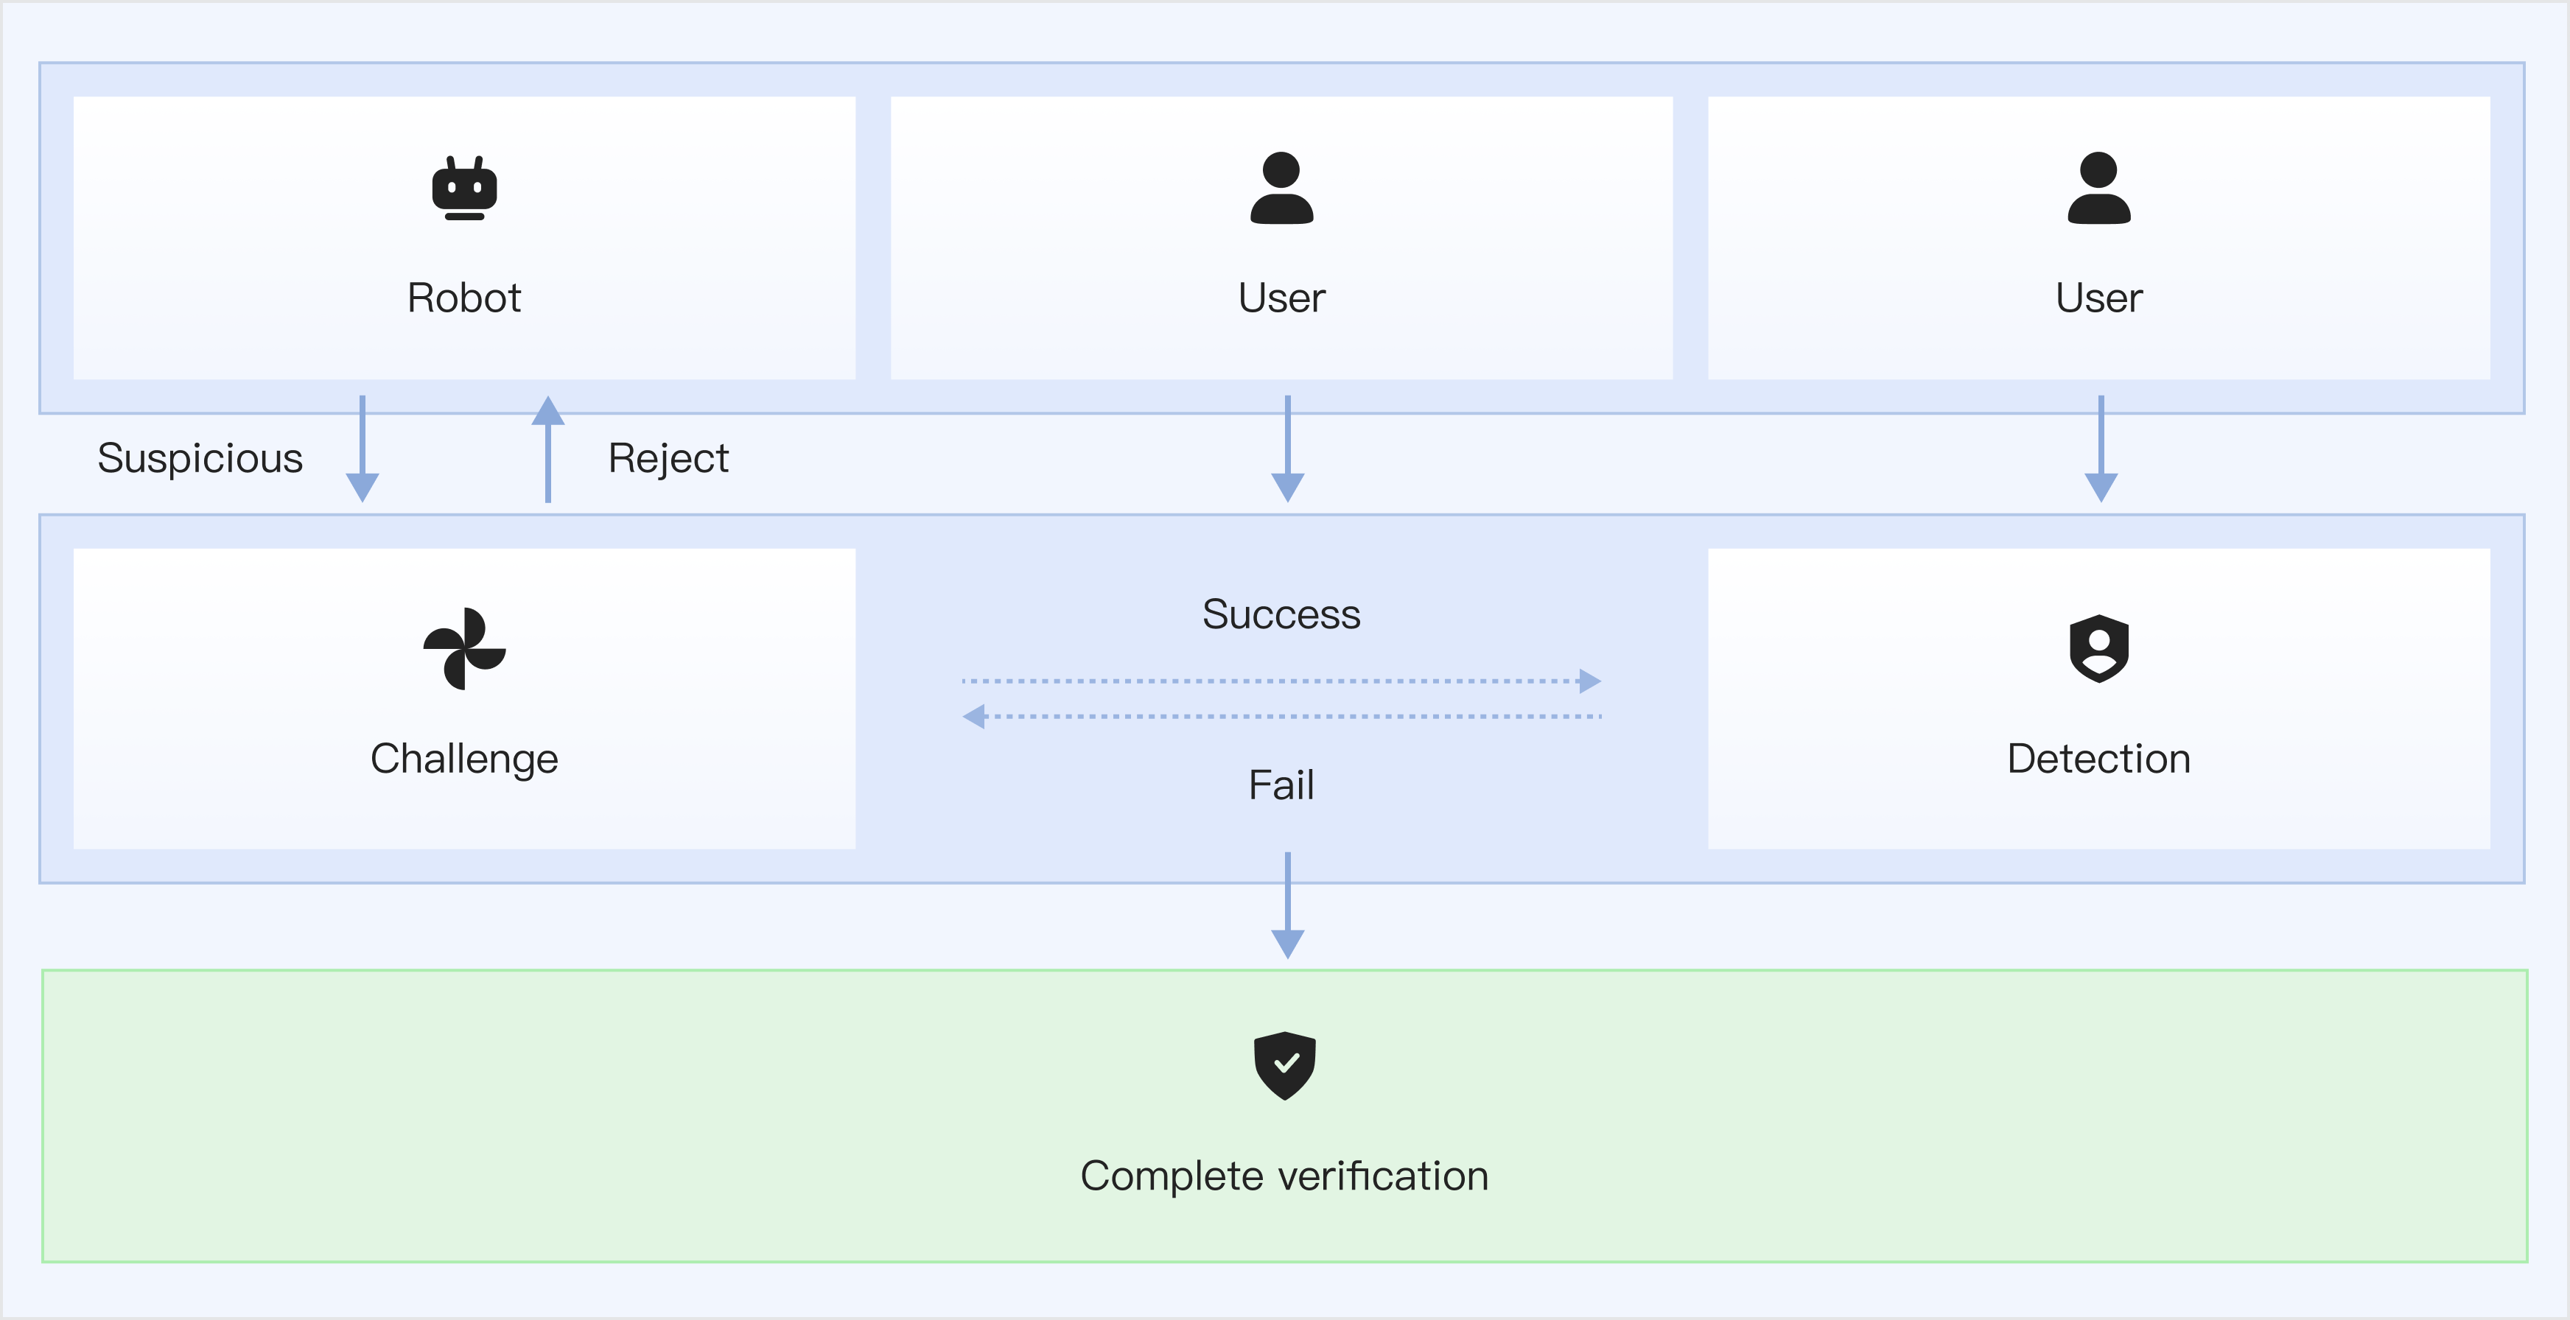
Task: Click the robot head icon
Action: pyautogui.click(x=464, y=188)
